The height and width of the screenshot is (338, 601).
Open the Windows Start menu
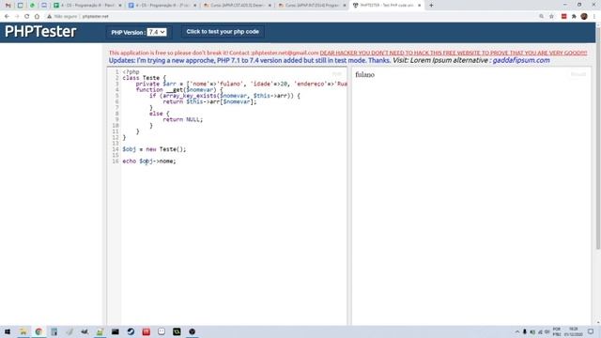click(8, 331)
